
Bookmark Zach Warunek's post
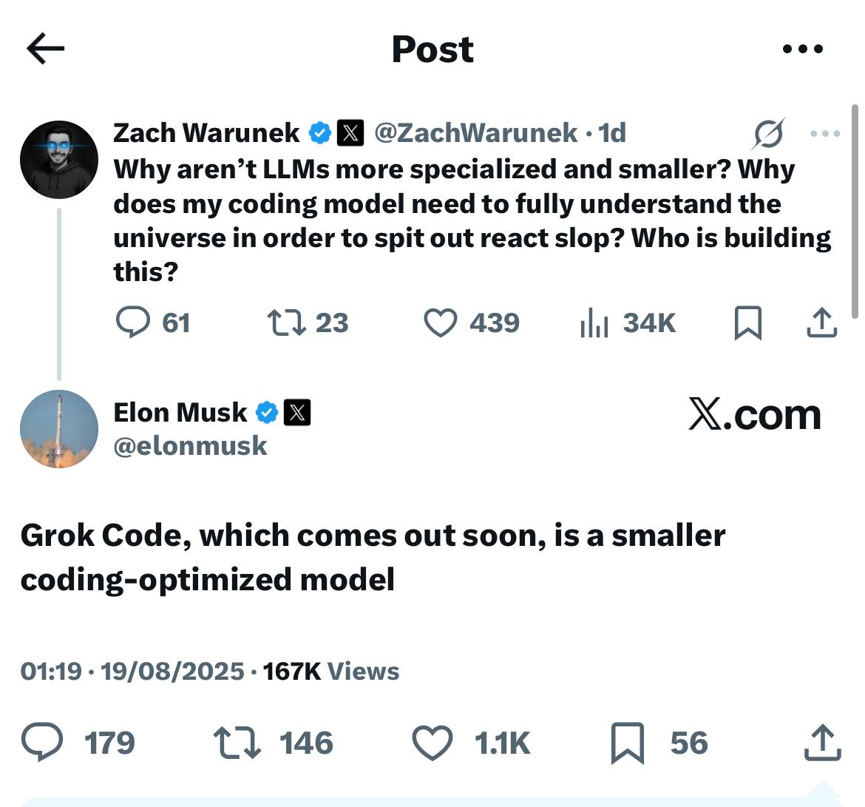tap(748, 322)
